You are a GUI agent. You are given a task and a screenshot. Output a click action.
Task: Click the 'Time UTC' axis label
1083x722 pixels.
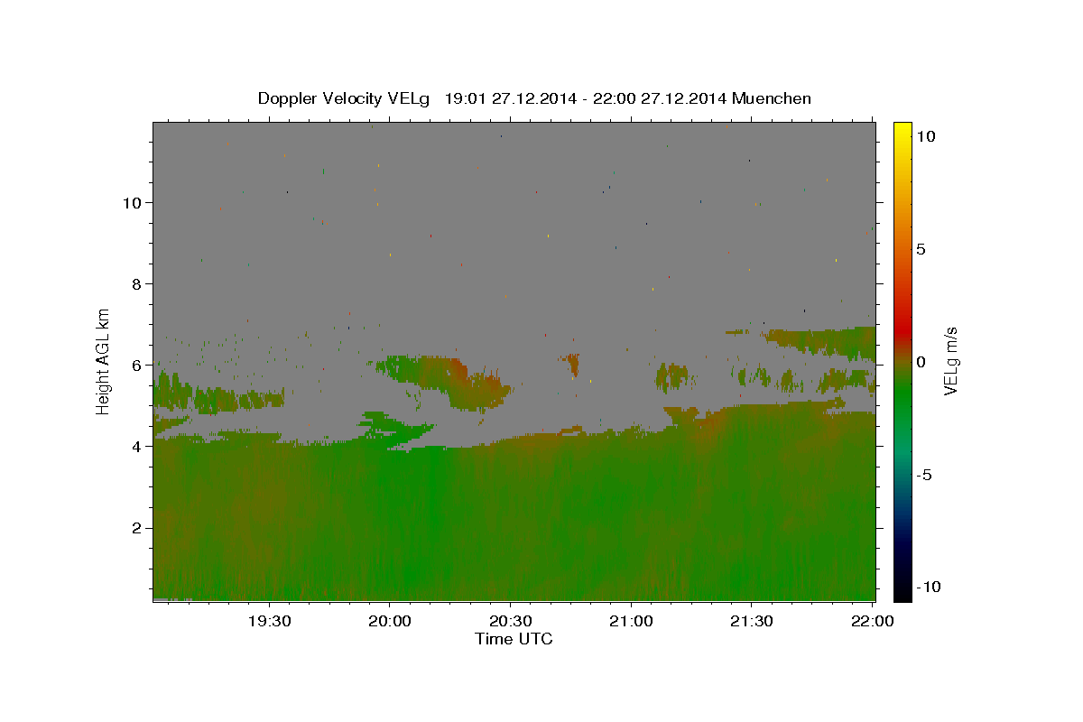coord(514,639)
